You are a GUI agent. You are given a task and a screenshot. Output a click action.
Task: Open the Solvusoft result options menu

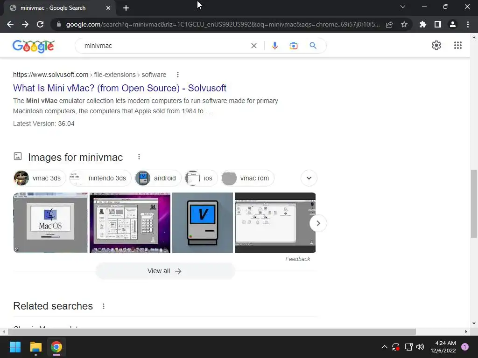click(x=178, y=75)
